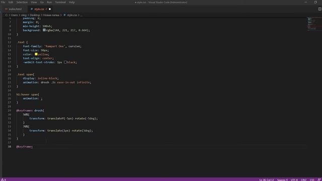Click the CSS language mode indicator
The height and width of the screenshot is (181, 322).
pos(312,180)
